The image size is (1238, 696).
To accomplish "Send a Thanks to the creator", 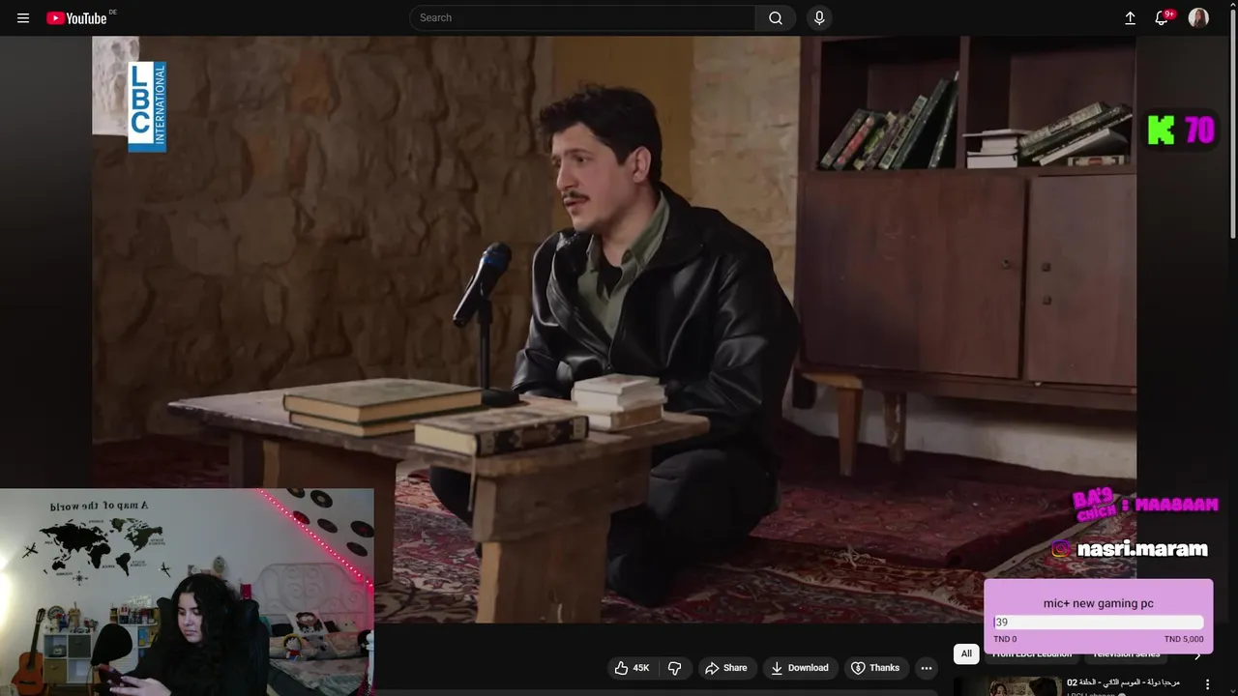I will click(875, 668).
